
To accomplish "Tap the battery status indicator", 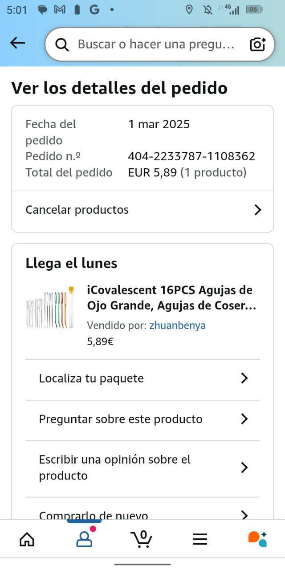I will click(x=254, y=9).
